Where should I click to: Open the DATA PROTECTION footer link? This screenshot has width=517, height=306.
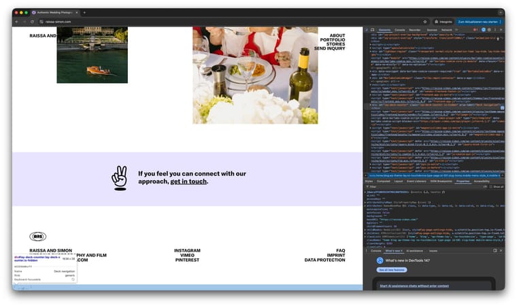click(324, 260)
